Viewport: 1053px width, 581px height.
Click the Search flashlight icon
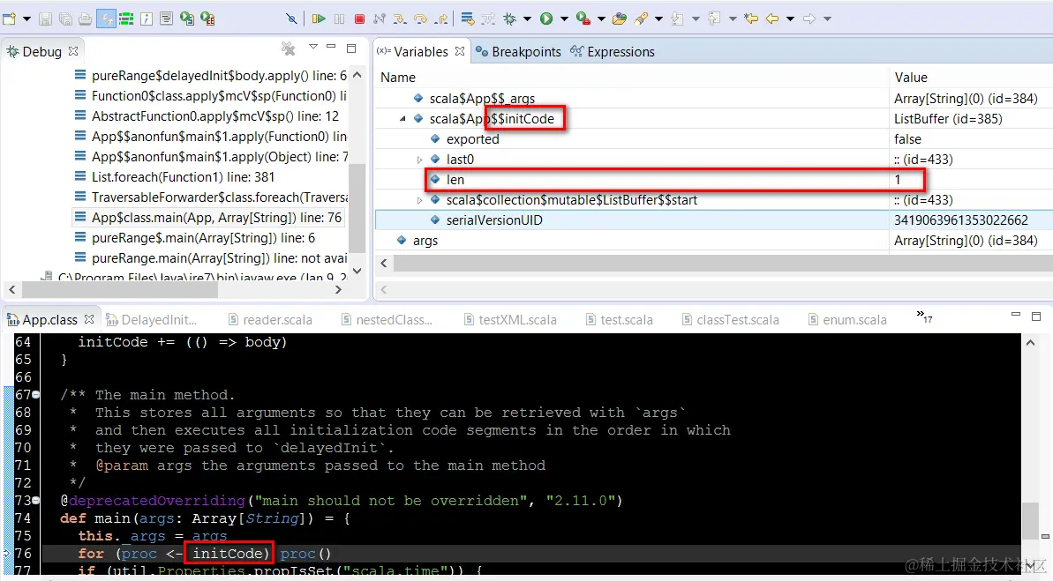tap(642, 19)
